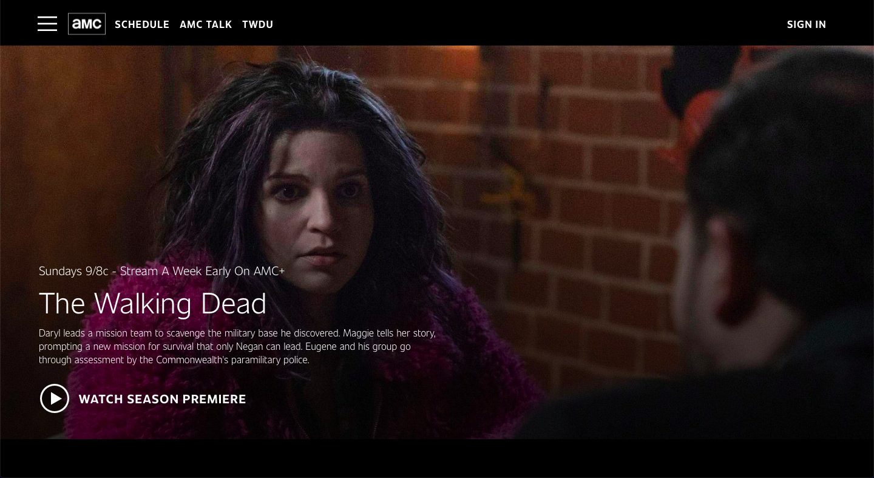Open The Walking Dead title
Viewport: 874px width, 478px height.
pyautogui.click(x=152, y=303)
